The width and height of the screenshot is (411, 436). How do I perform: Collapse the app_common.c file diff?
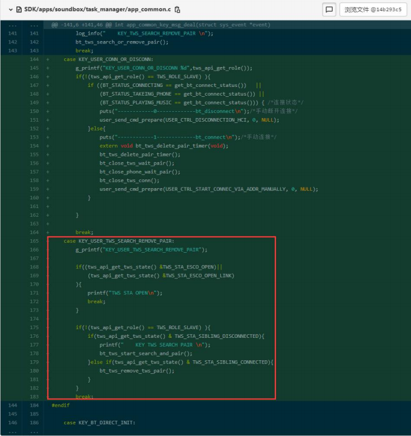click(11, 9)
